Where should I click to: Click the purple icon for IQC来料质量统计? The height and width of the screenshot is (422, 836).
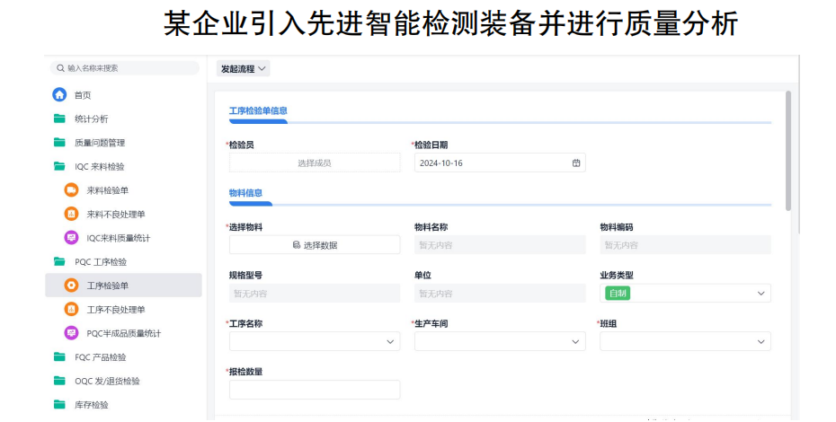point(71,238)
